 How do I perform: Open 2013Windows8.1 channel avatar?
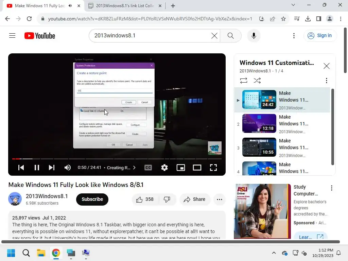point(15,199)
